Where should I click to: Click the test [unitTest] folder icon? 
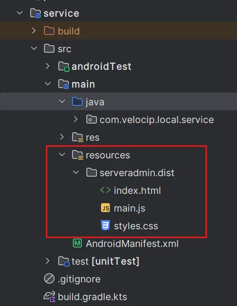coord(64,261)
